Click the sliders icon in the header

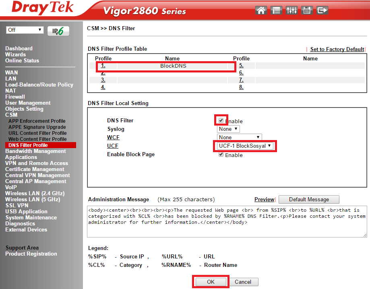point(291,10)
